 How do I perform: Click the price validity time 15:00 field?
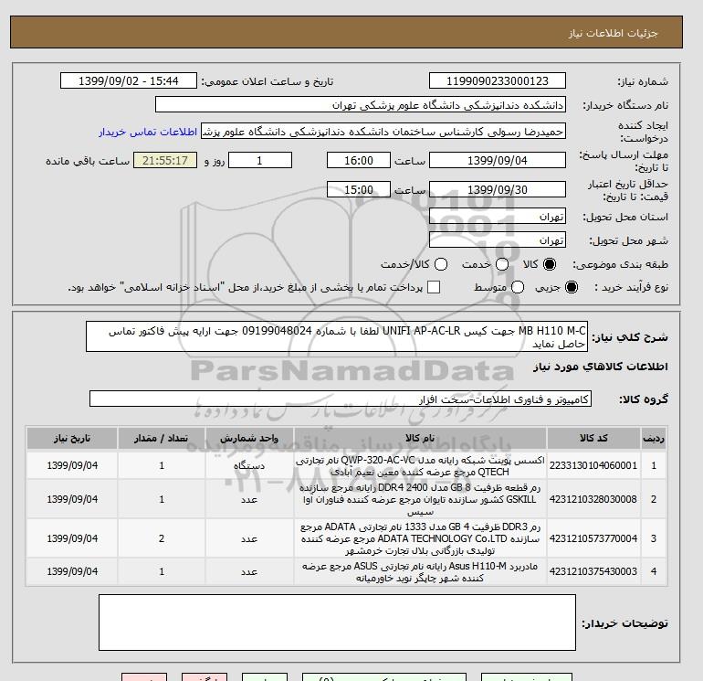coord(359,189)
